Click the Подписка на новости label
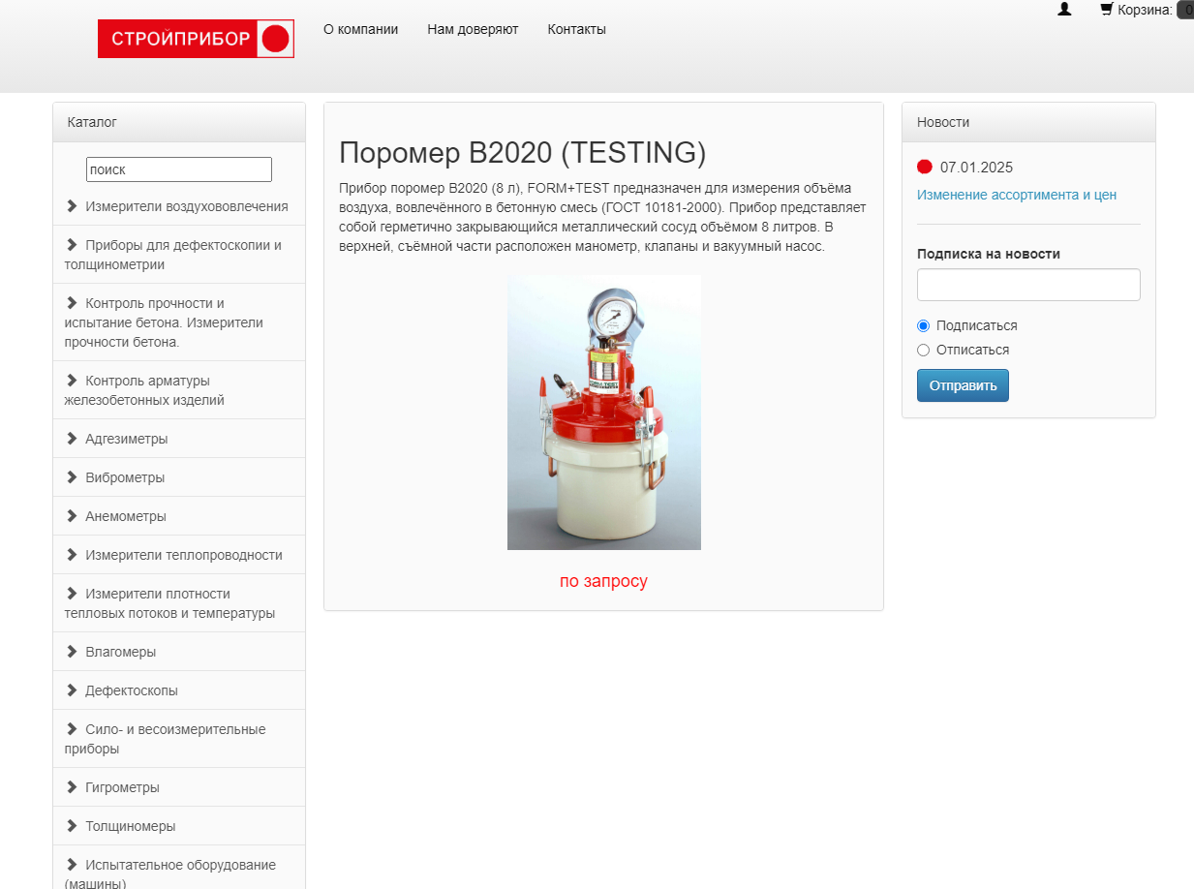Screen dimensions: 1194x889 989,254
